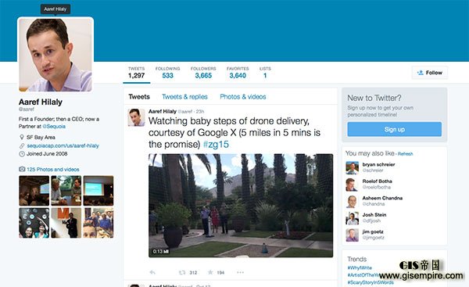469x287 pixels.
Task: Open thumbnail with orange M sign
Action: click(x=66, y=223)
